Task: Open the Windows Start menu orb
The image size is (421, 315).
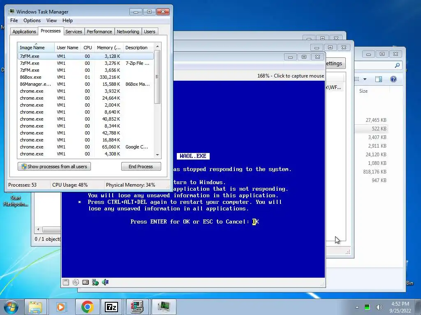Action: 11,307
